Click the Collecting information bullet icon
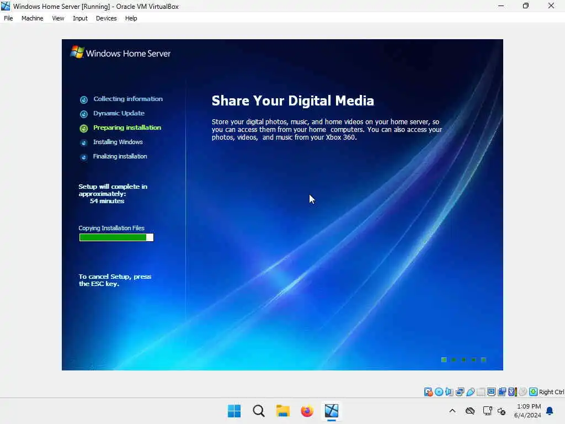 pyautogui.click(x=84, y=99)
